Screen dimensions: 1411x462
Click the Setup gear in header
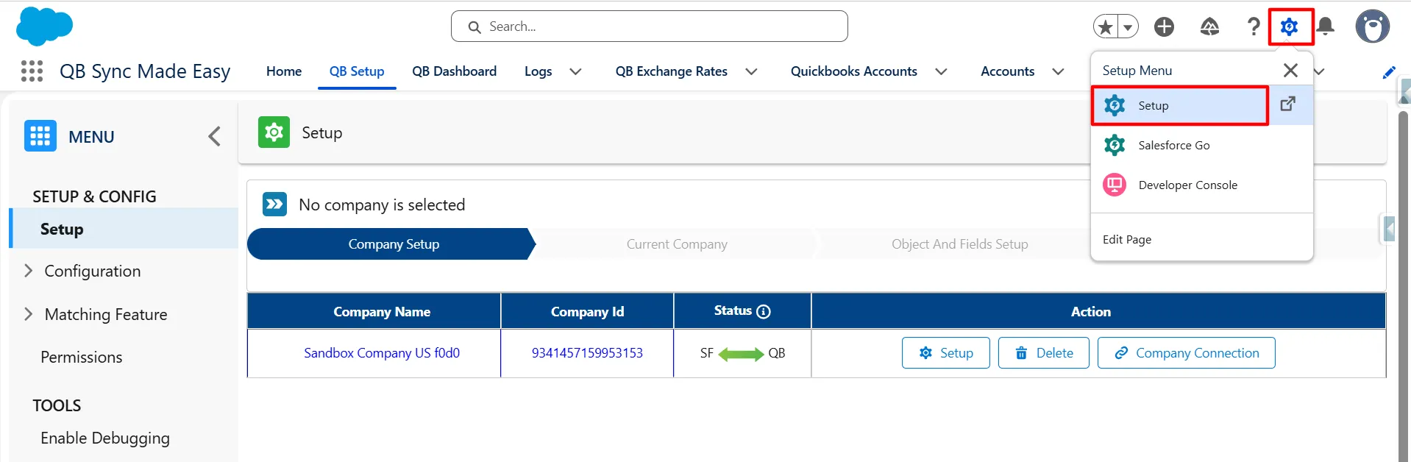pyautogui.click(x=1290, y=27)
